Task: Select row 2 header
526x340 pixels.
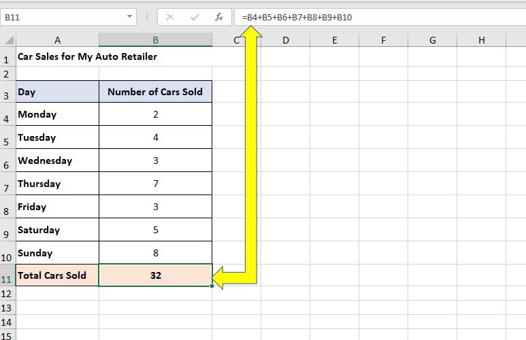Action: (6, 73)
